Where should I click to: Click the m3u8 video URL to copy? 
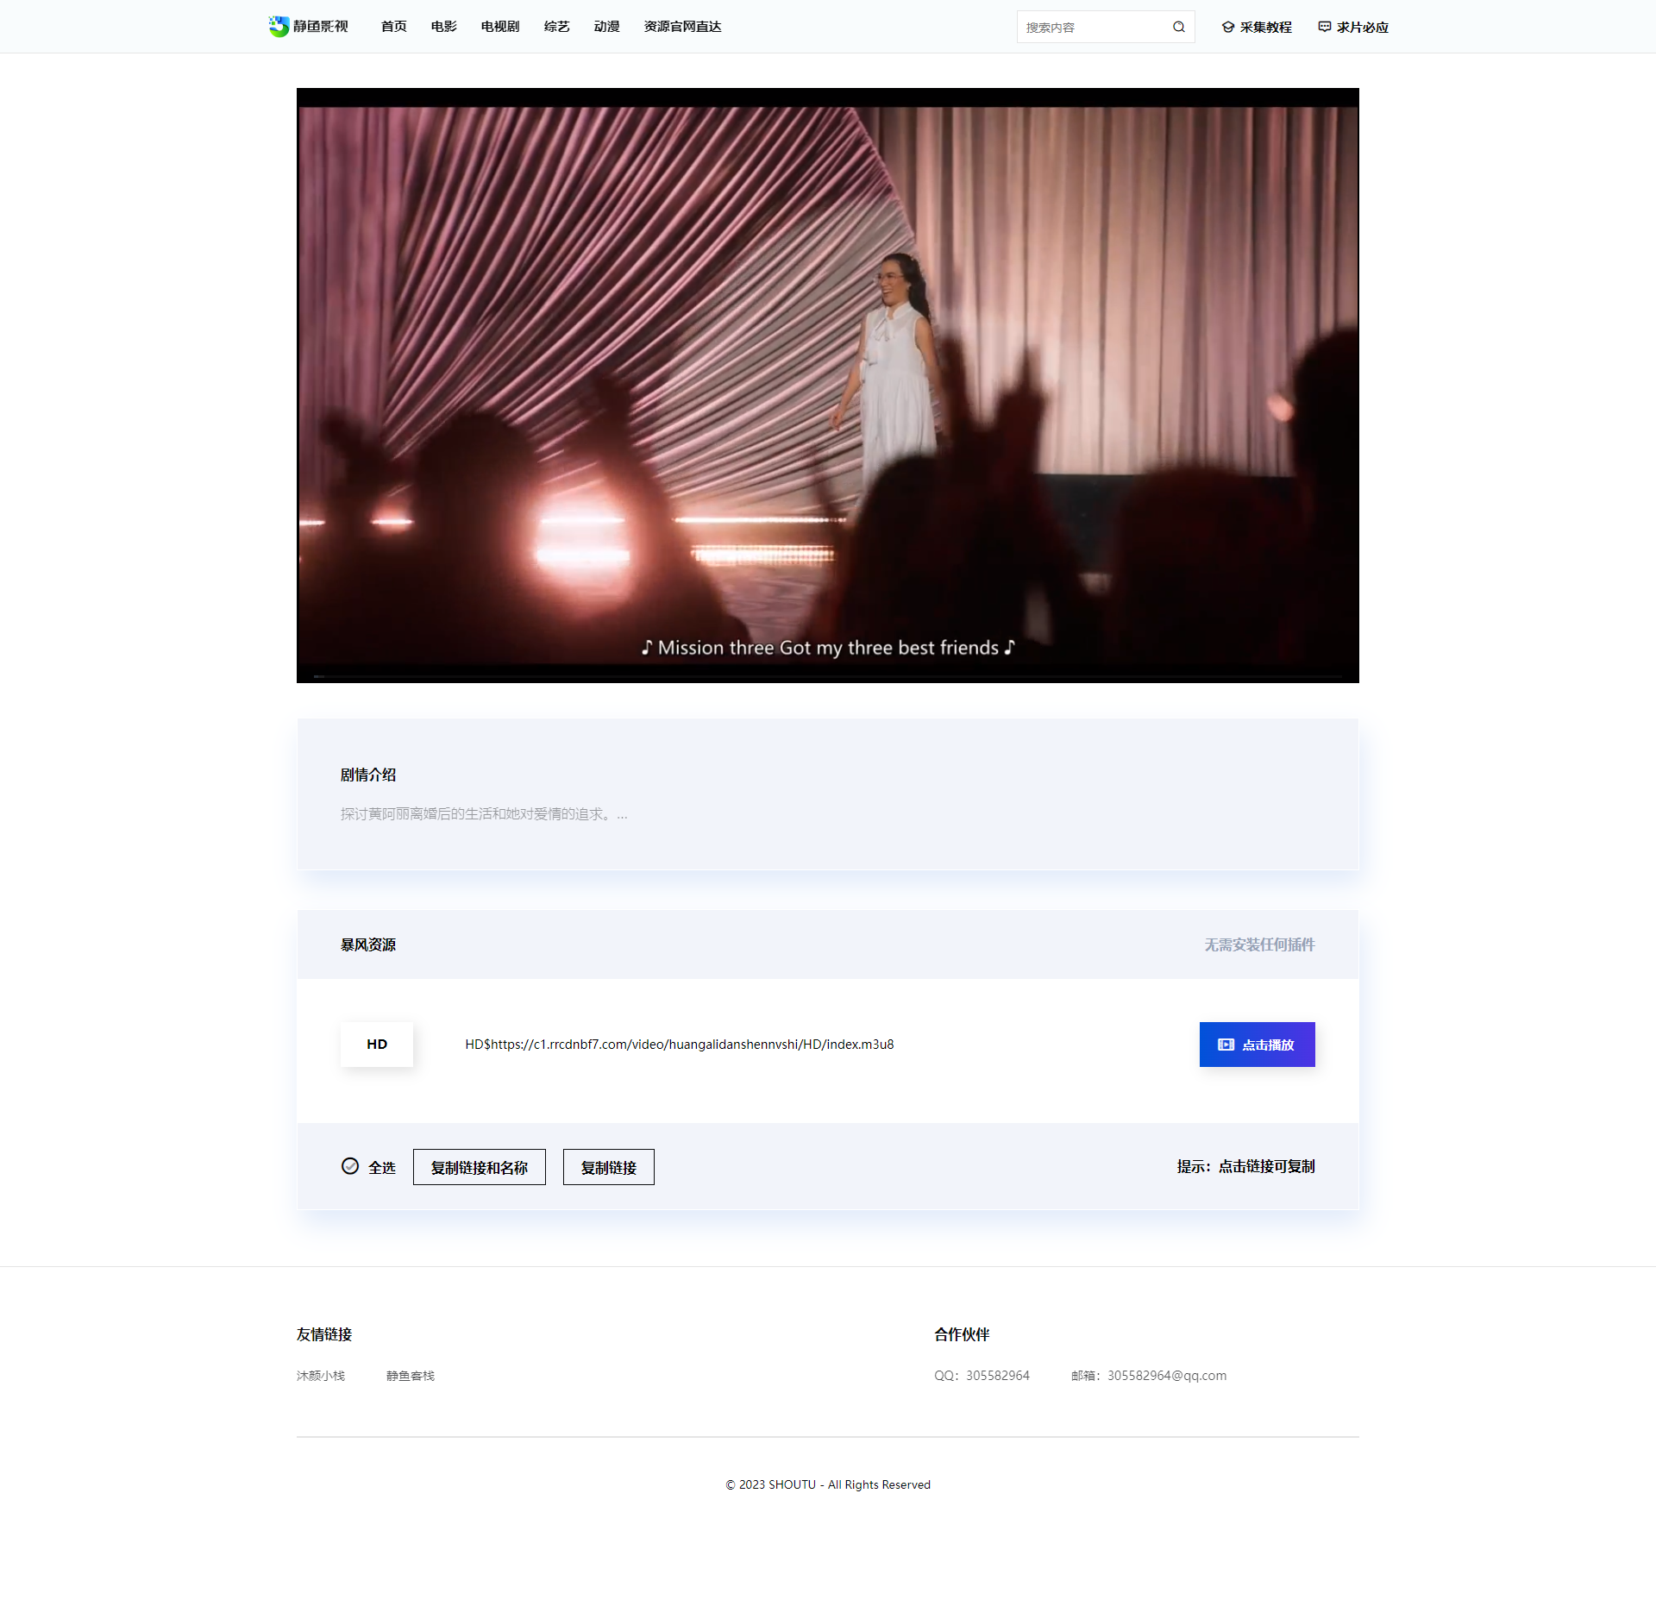(x=679, y=1045)
